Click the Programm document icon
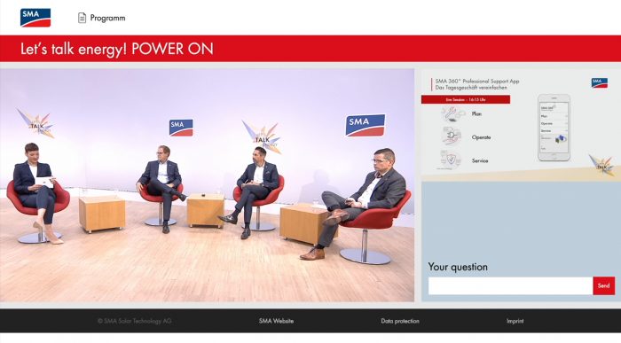Image resolution: width=621 pixels, height=343 pixels. (x=82, y=18)
